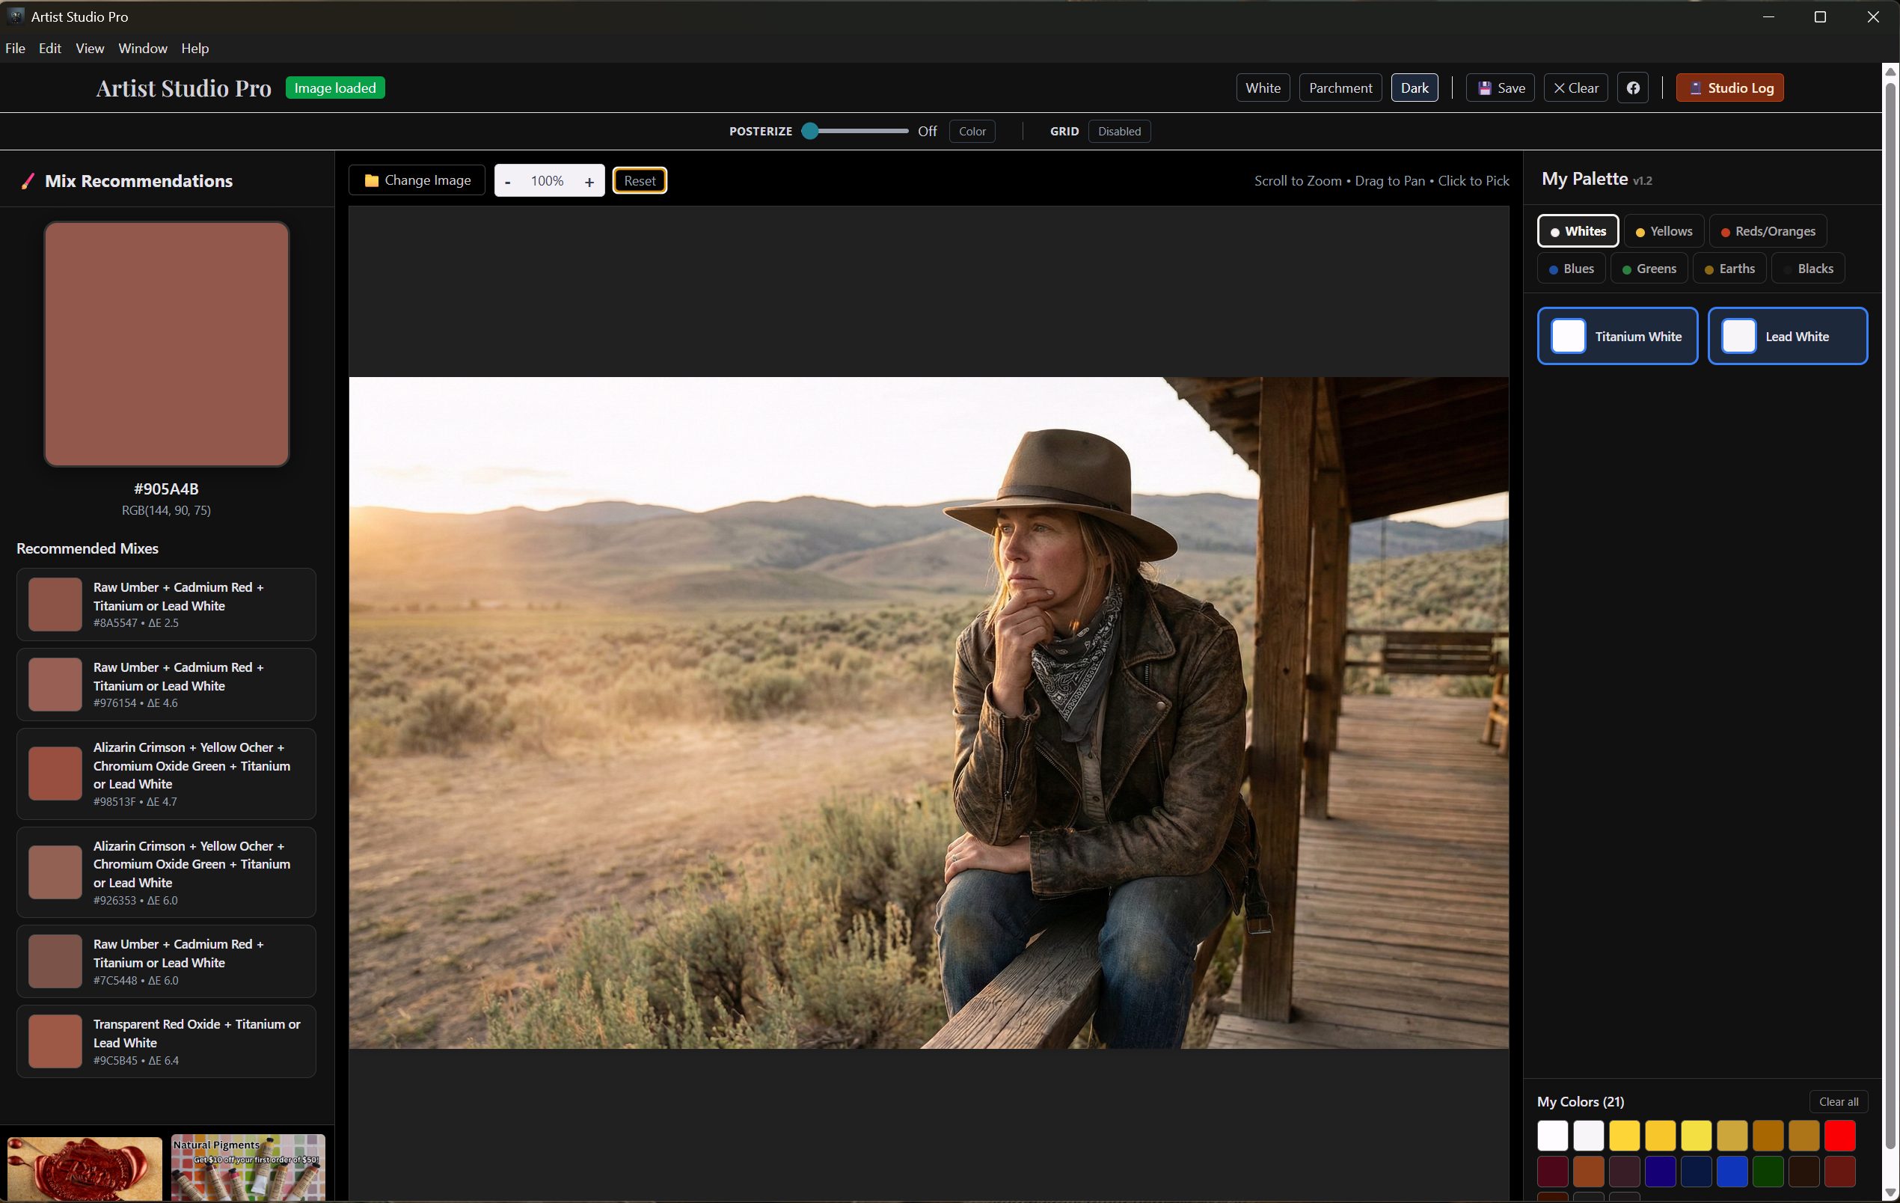This screenshot has width=1900, height=1203.
Task: Open the Earths pigment category
Action: pyautogui.click(x=1729, y=269)
